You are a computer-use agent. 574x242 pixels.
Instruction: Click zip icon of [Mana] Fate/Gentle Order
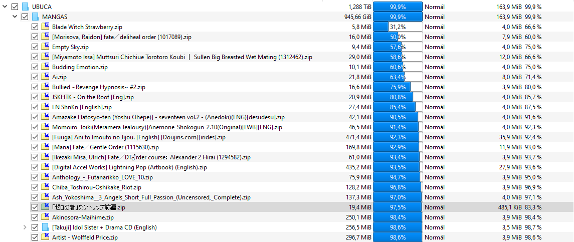[45, 147]
